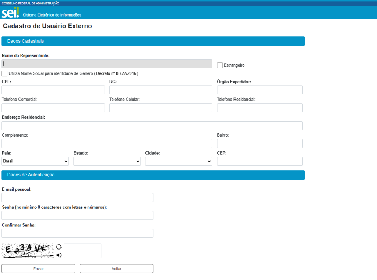Focus the Nome do Representante field
Viewport: 377px width, 280px height.
(107, 64)
